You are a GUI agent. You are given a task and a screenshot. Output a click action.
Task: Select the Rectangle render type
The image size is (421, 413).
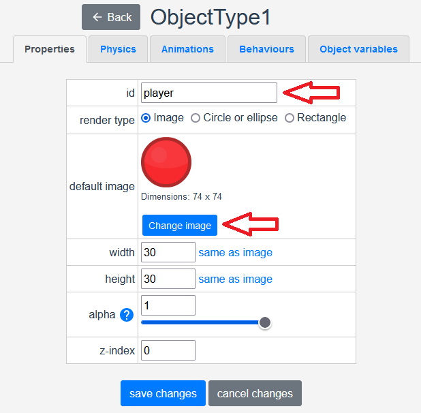290,118
